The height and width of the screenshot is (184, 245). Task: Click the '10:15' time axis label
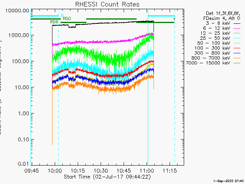(78, 171)
